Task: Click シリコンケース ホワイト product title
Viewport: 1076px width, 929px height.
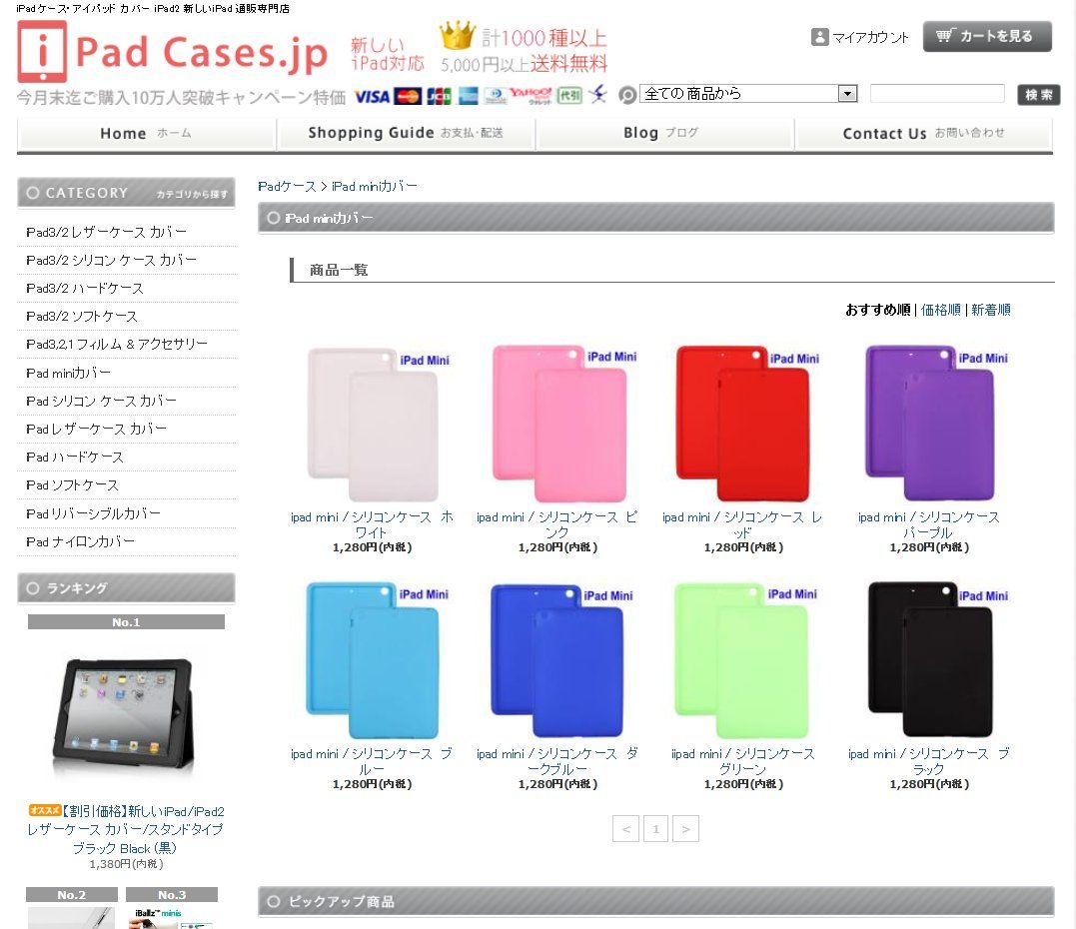Action: pyautogui.click(x=372, y=524)
